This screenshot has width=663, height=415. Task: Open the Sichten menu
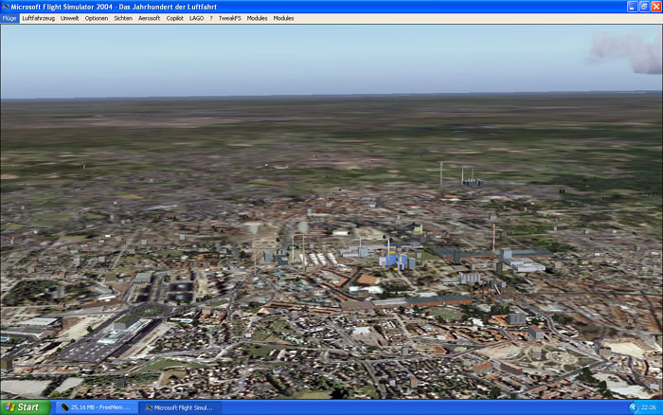[123, 18]
